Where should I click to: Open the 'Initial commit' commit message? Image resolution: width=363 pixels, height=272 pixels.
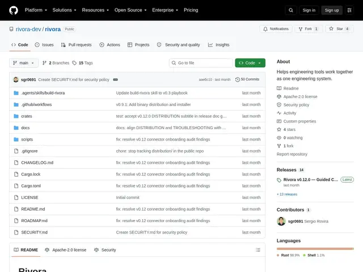pos(128,198)
